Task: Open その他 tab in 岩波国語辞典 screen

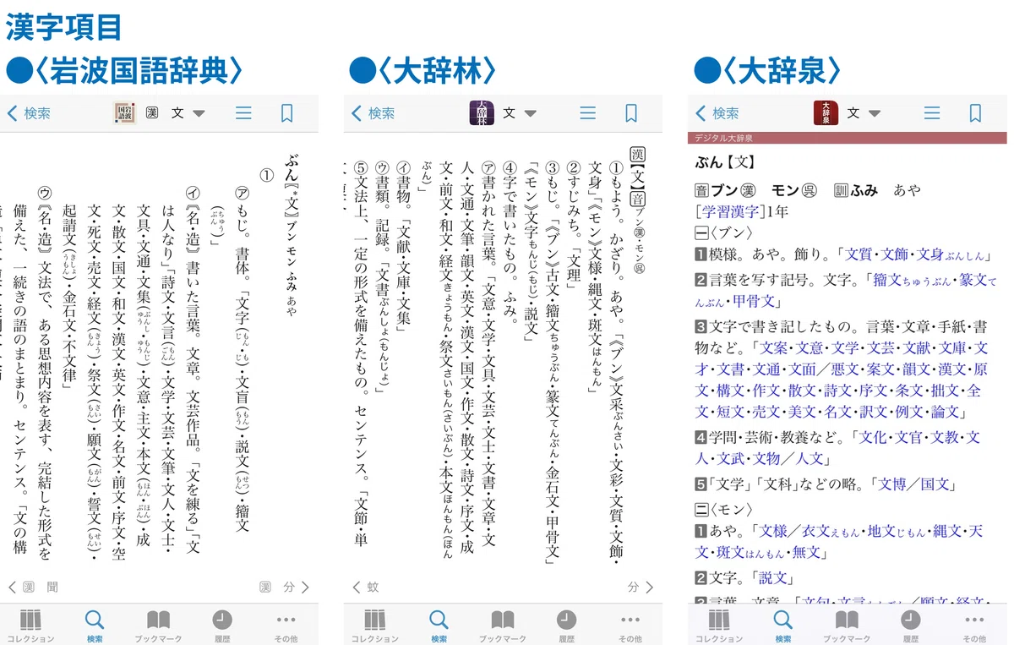Action: [286, 626]
